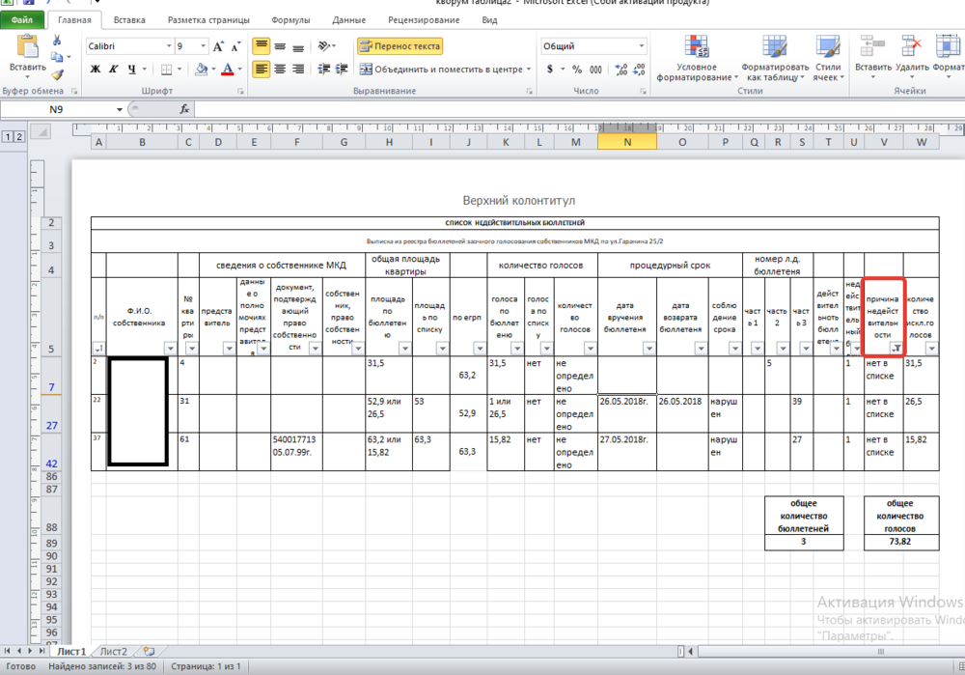Toggle Wrap Text (Перенос текста)
The height and width of the screenshot is (675, 965).
(400, 46)
